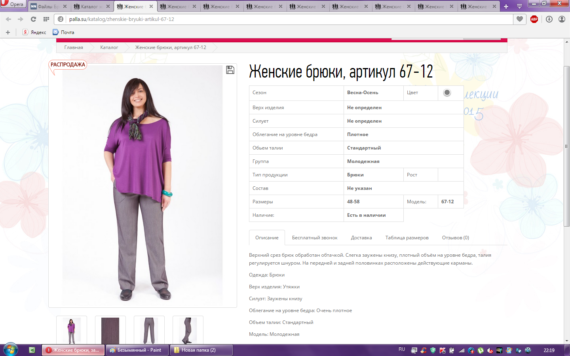
Task: Open the downloads icon in toolbar
Action: [x=549, y=19]
